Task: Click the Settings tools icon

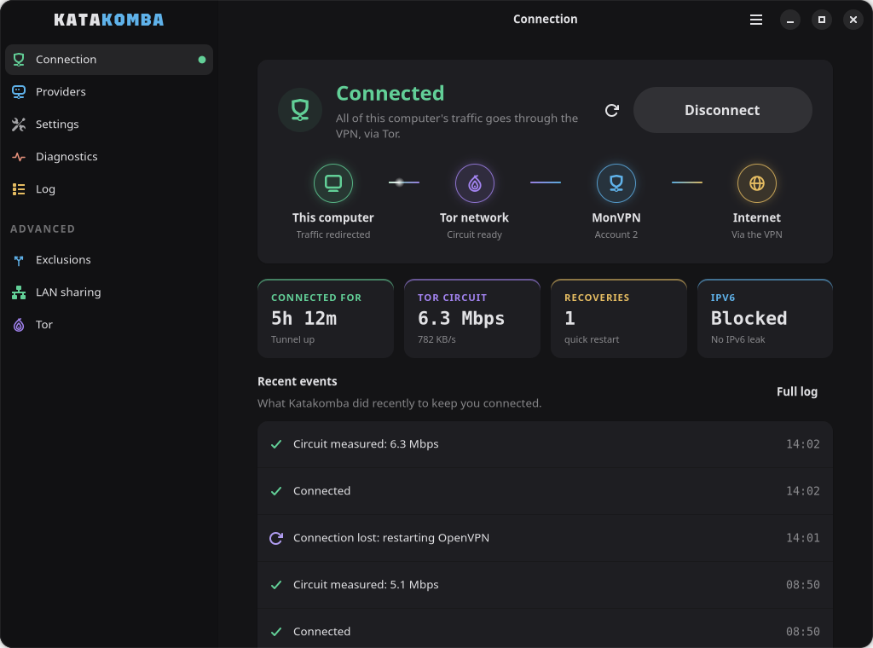Action: 19,124
